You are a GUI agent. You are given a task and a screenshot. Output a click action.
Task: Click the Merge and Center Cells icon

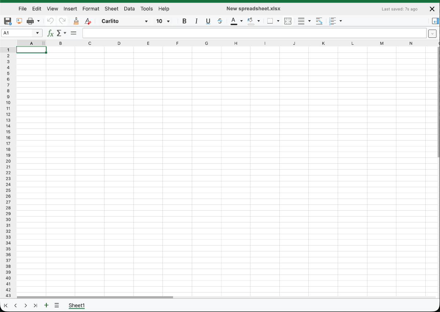(288, 21)
